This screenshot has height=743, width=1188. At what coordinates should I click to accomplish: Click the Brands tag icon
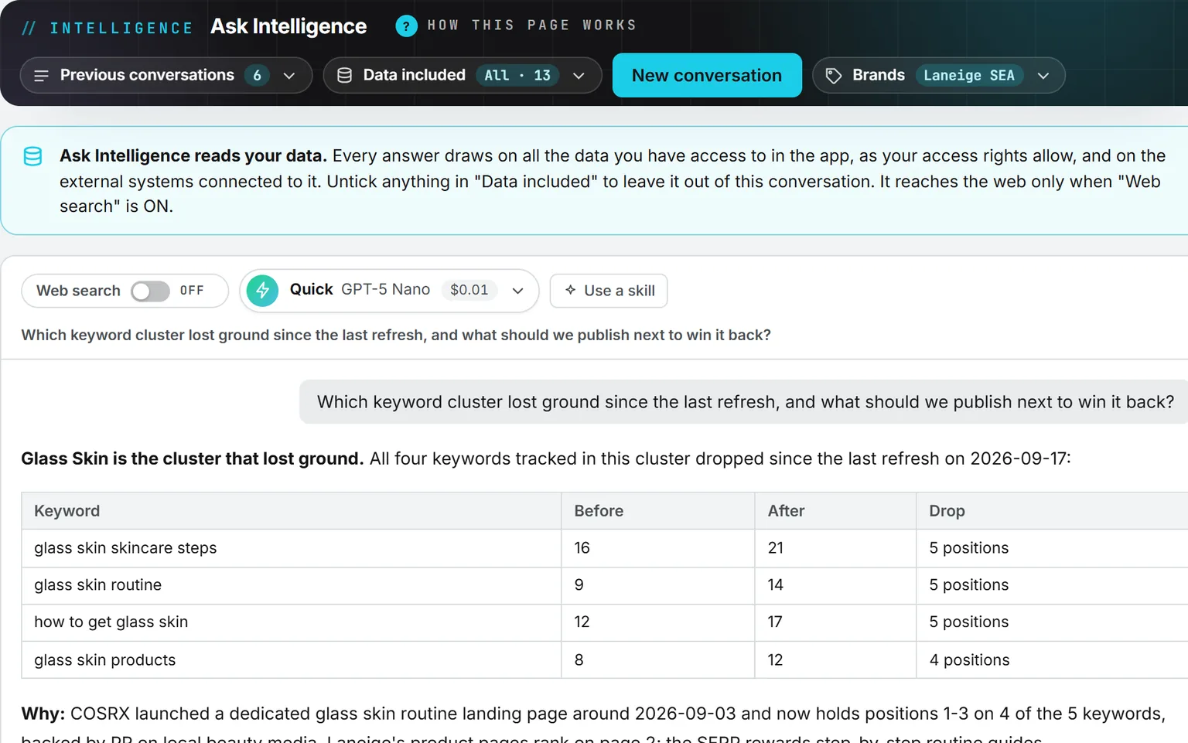834,76
